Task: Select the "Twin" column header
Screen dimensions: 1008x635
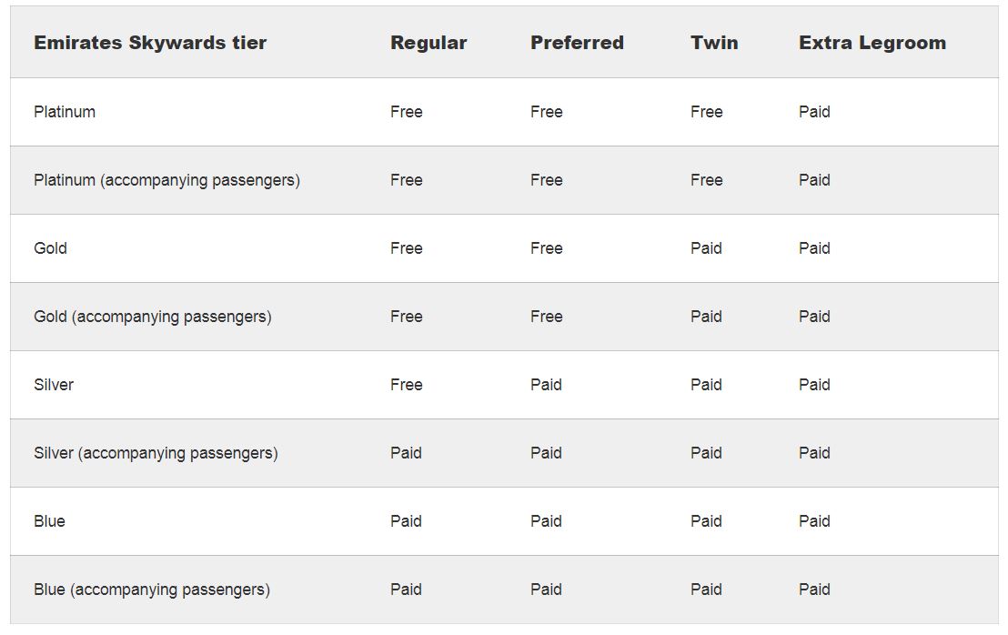Action: point(714,43)
